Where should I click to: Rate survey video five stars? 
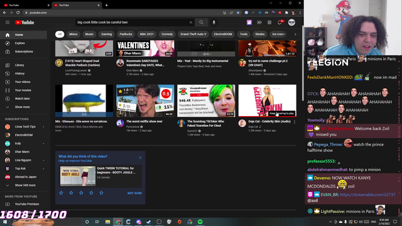click(101, 193)
